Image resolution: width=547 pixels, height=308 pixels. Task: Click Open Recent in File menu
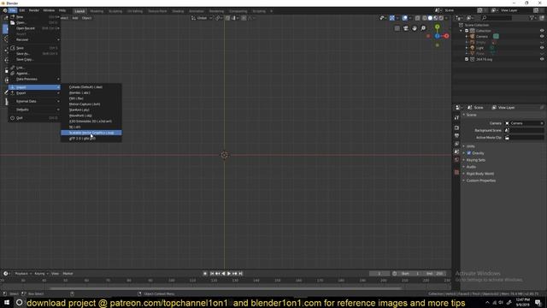(34, 28)
